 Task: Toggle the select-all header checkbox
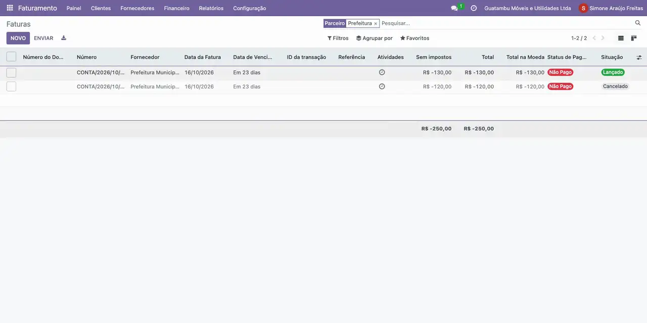tap(11, 57)
